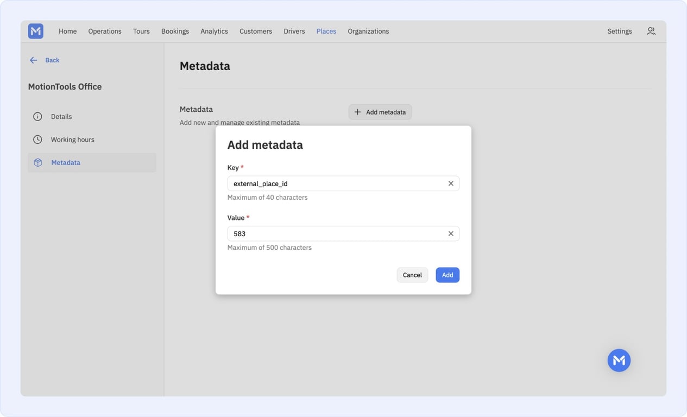Open the floating MotionTools chat button

point(619,360)
